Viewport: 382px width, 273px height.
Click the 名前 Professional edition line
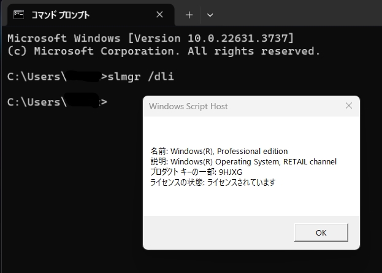(x=219, y=151)
